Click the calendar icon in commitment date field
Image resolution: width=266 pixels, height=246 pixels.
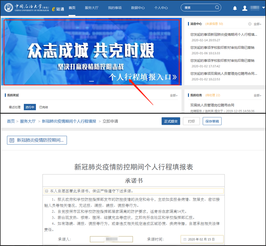tap(185, 239)
